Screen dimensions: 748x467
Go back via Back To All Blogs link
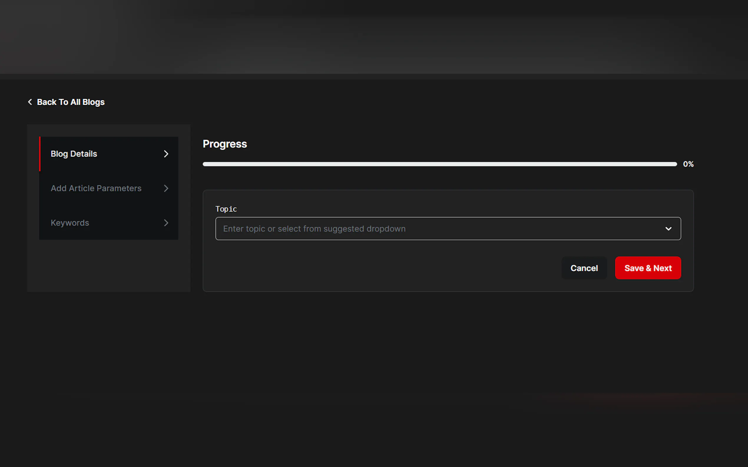70,102
